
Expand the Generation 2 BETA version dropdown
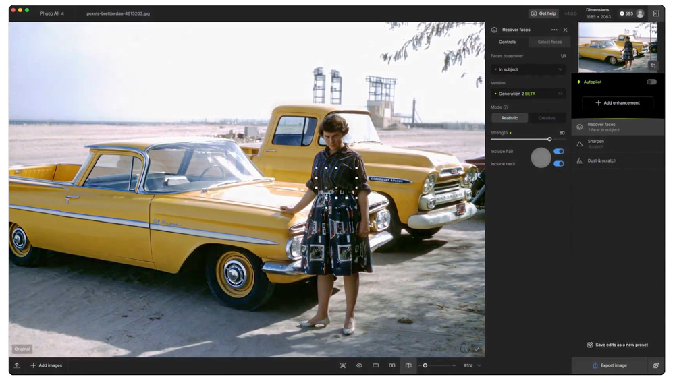coord(528,94)
